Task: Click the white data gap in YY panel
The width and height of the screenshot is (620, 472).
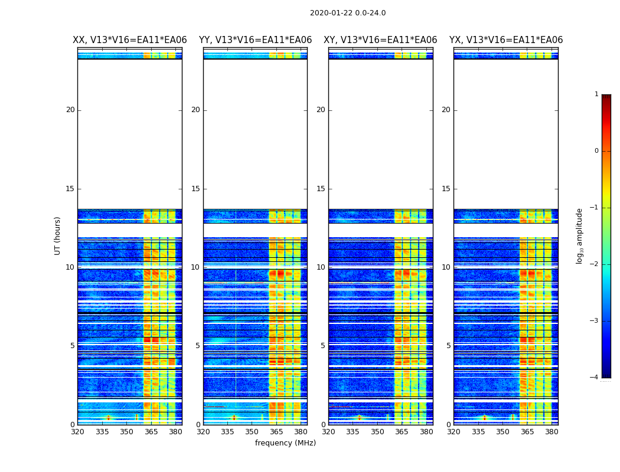Action: click(256, 135)
